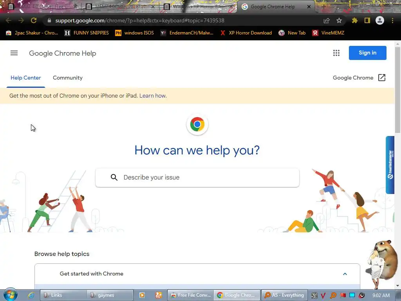The width and height of the screenshot is (401, 301).
Task: Show the clock at 9:02 AM
Action: coord(381,295)
